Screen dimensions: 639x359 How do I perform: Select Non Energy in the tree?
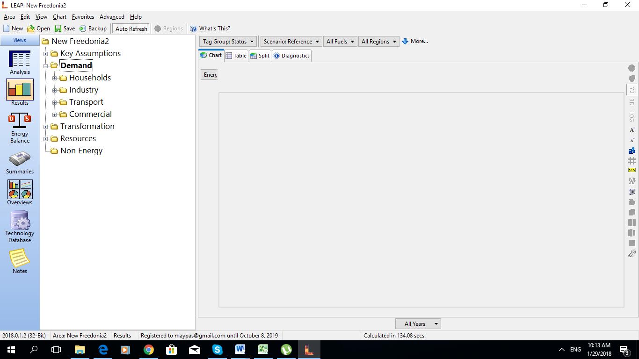81,151
